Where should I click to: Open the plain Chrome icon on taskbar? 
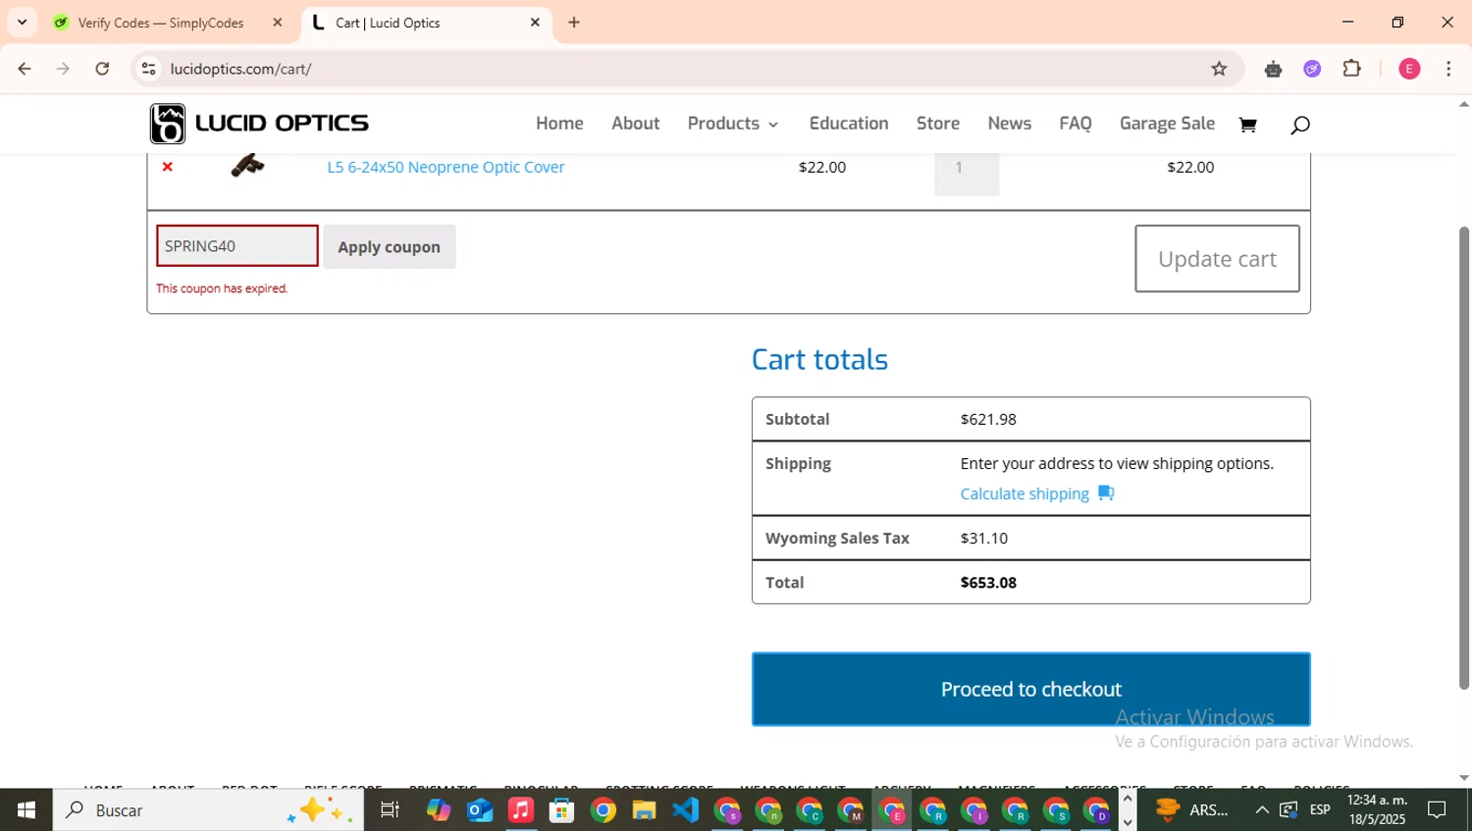tap(604, 810)
